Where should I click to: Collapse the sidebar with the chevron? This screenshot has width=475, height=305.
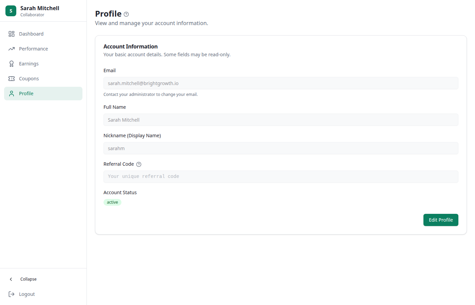tap(12, 279)
